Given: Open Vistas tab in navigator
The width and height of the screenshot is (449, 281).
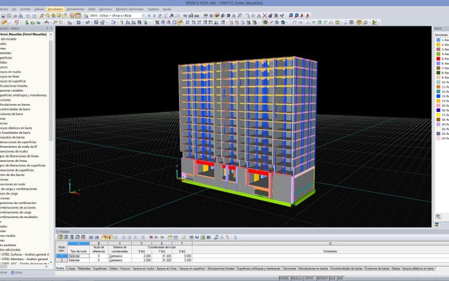Looking at the screenshot, I should click(x=17, y=273).
